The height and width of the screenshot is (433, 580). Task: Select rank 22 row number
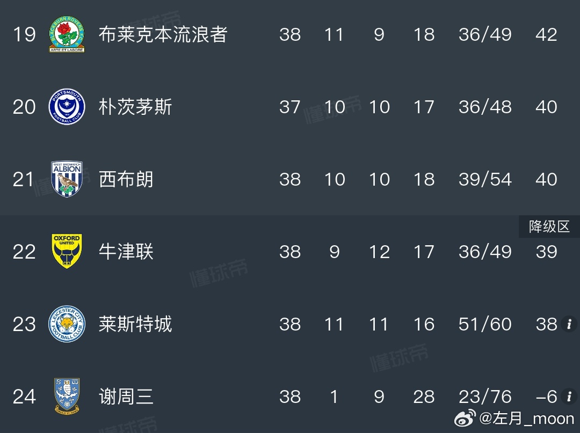[24, 252]
